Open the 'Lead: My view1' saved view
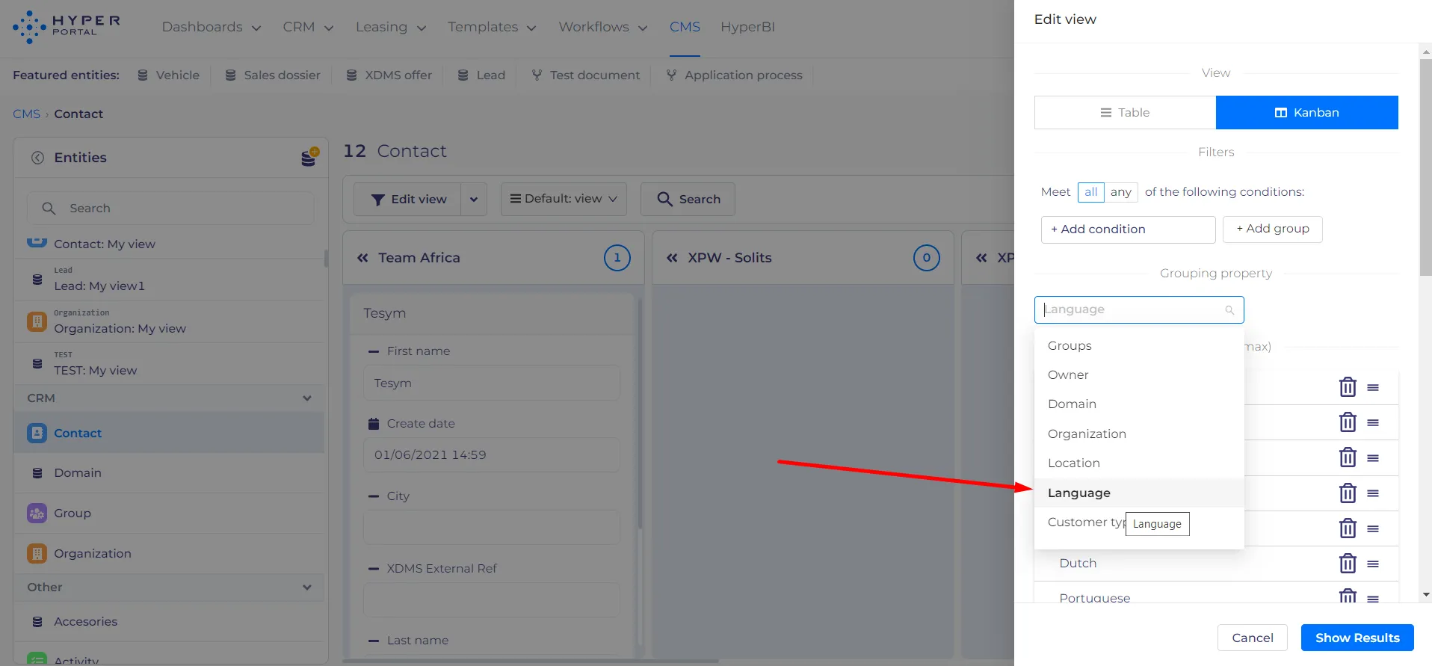This screenshot has height=666, width=1432. tap(169, 280)
